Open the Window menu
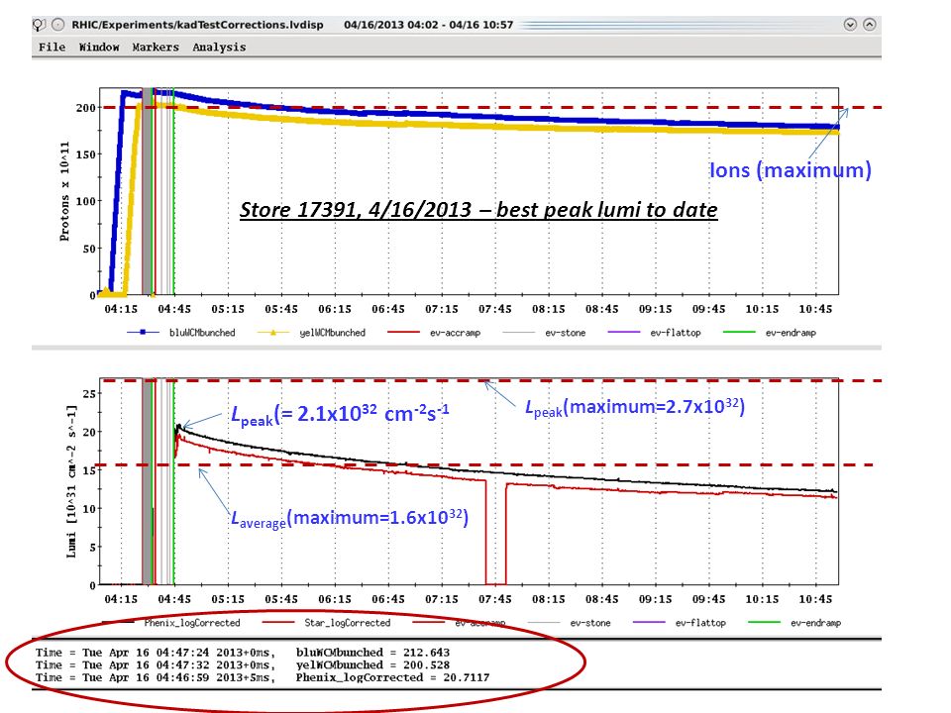The image size is (951, 713). (99, 48)
